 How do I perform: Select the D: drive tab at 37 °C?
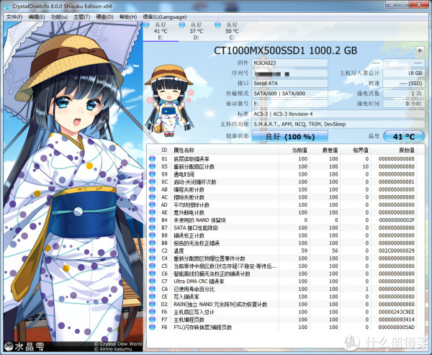[196, 31]
